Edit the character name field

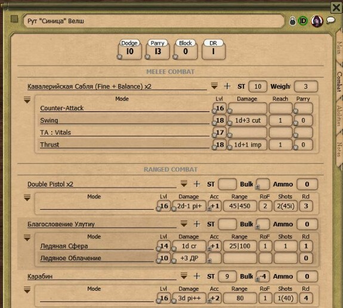(x=153, y=21)
